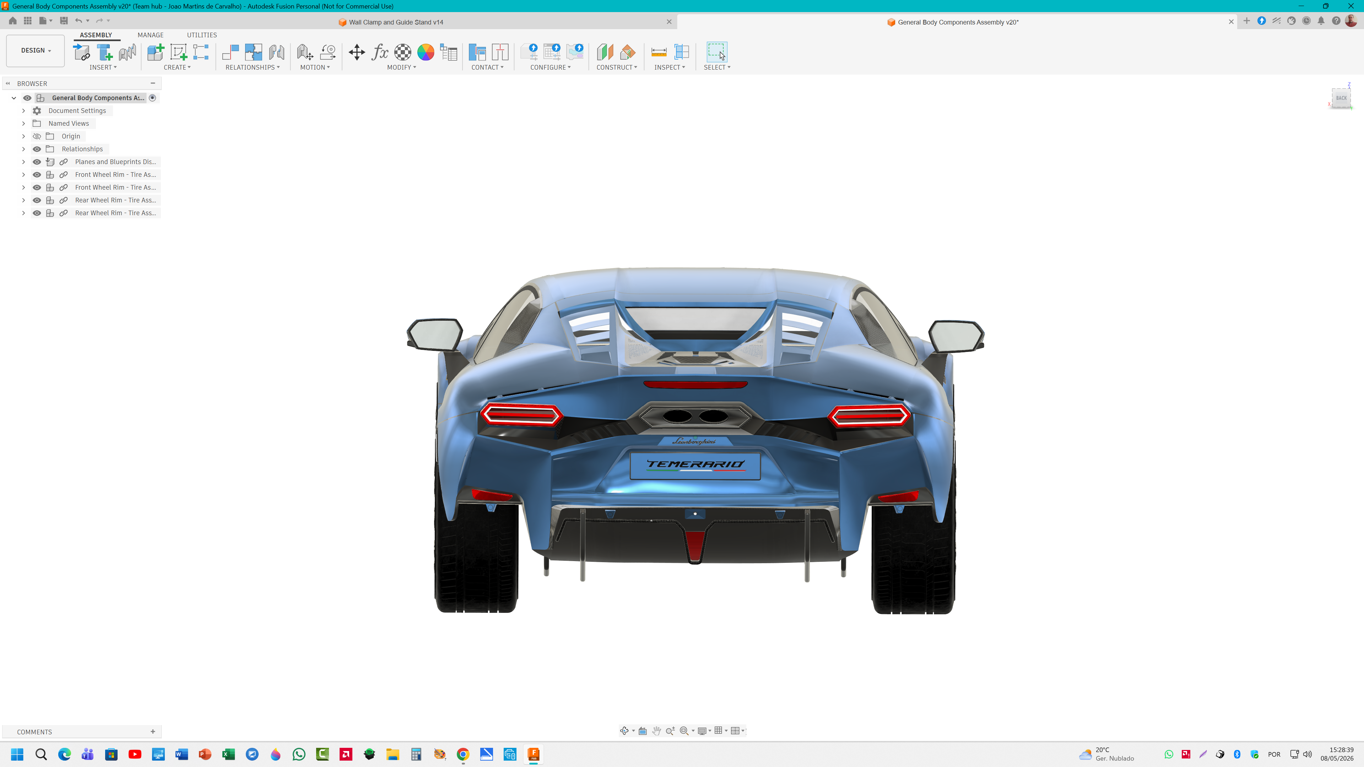1364x767 pixels.
Task: Hide the second Rear Wheel Rim component
Action: (37, 213)
